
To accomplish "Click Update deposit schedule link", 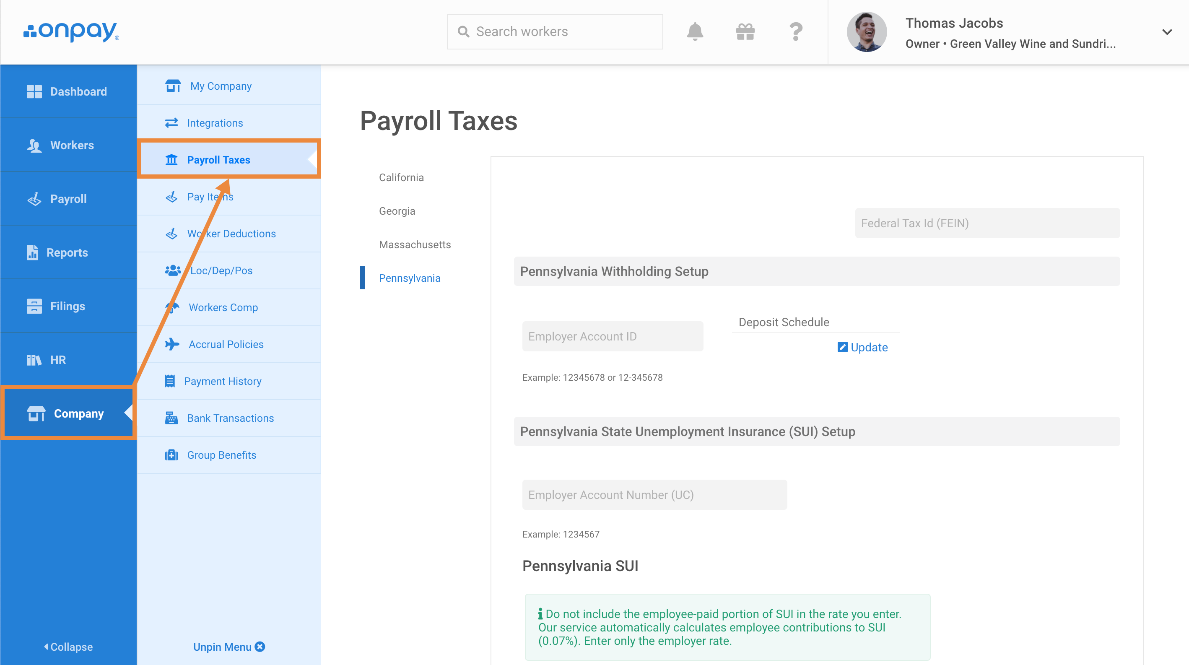I will [x=862, y=347].
